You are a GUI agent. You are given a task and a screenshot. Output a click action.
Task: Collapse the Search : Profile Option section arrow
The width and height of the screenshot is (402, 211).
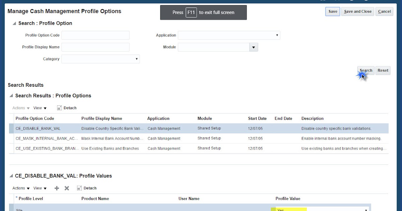coord(14,23)
